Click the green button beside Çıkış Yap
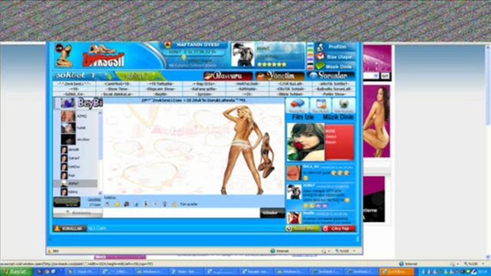 coord(303,228)
